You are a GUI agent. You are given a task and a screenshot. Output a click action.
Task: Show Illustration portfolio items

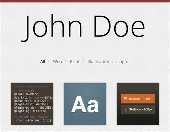click(x=98, y=62)
